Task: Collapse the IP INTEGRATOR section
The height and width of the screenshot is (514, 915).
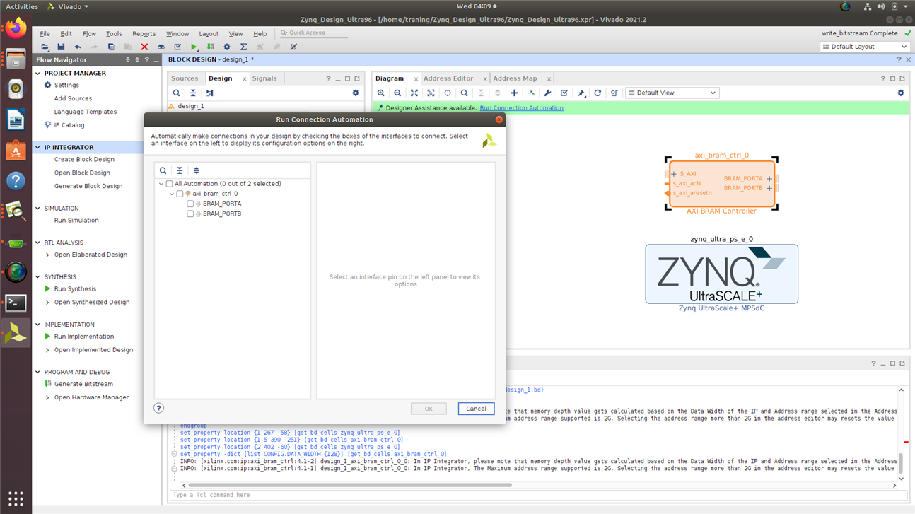Action: point(38,147)
